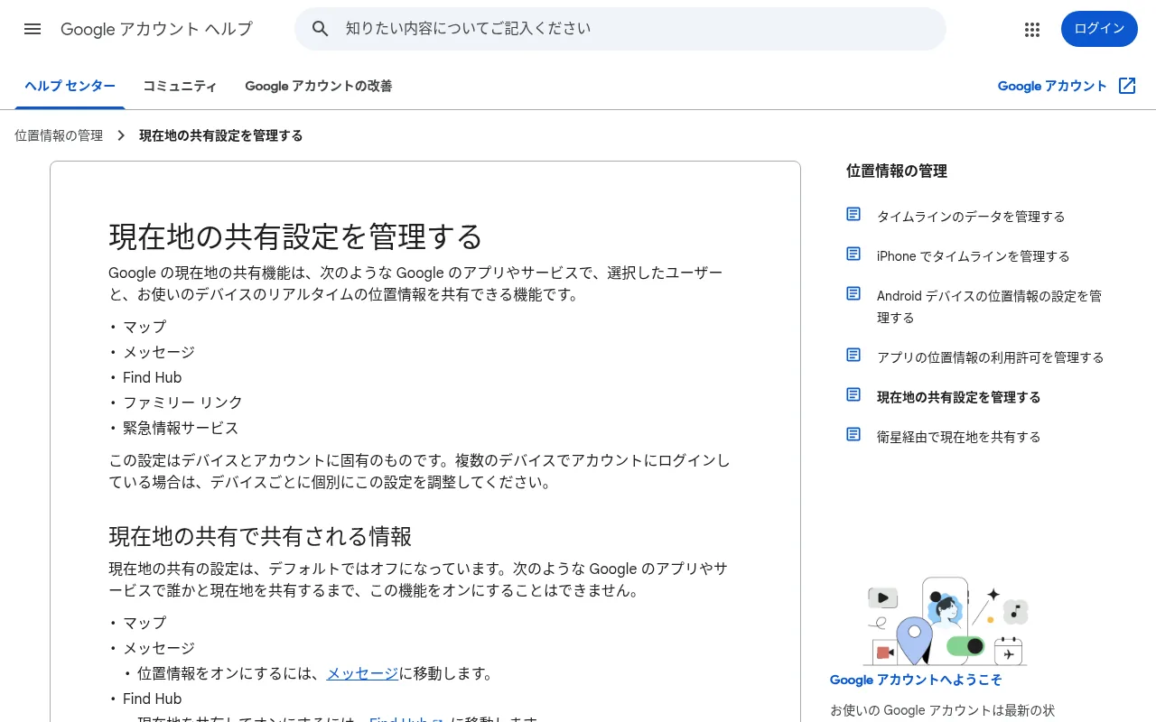Open the Google アカウントの改善 tab

pyautogui.click(x=319, y=87)
